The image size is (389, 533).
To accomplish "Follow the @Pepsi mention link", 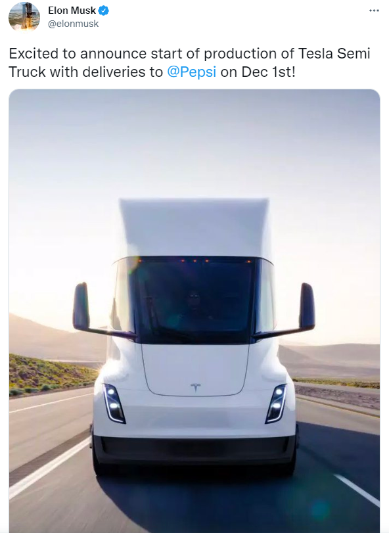I will click(192, 72).
